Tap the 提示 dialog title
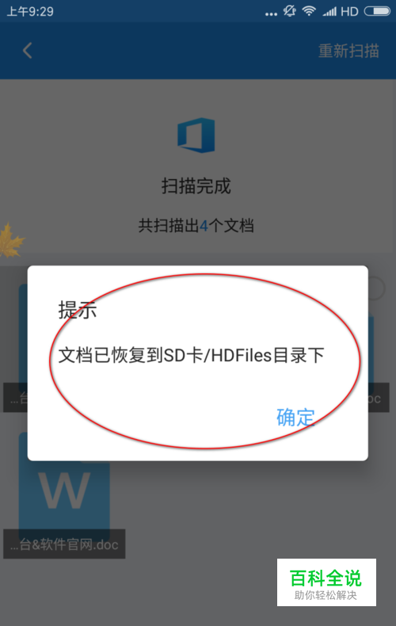Screen dimensions: 396x626 click(78, 309)
